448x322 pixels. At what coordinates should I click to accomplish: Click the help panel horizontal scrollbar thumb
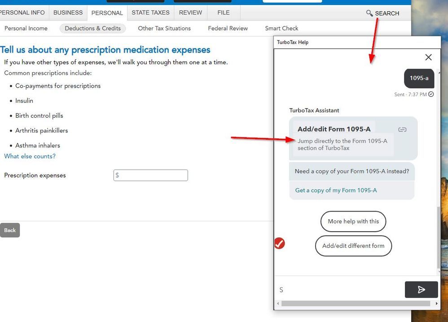(x=356, y=304)
